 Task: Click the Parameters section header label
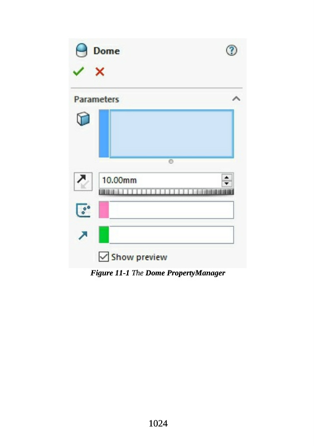(96, 99)
